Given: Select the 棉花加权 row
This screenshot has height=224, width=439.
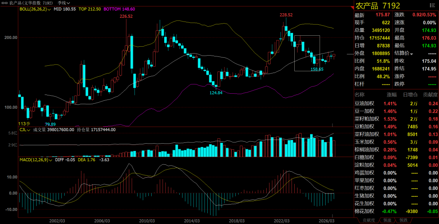Looking at the screenshot, I should click(x=396, y=211).
